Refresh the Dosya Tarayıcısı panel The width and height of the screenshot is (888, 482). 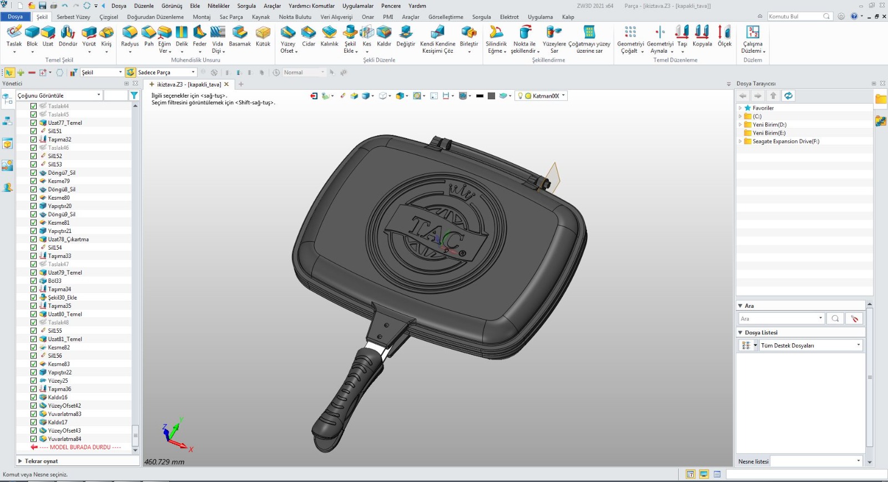[x=788, y=95]
